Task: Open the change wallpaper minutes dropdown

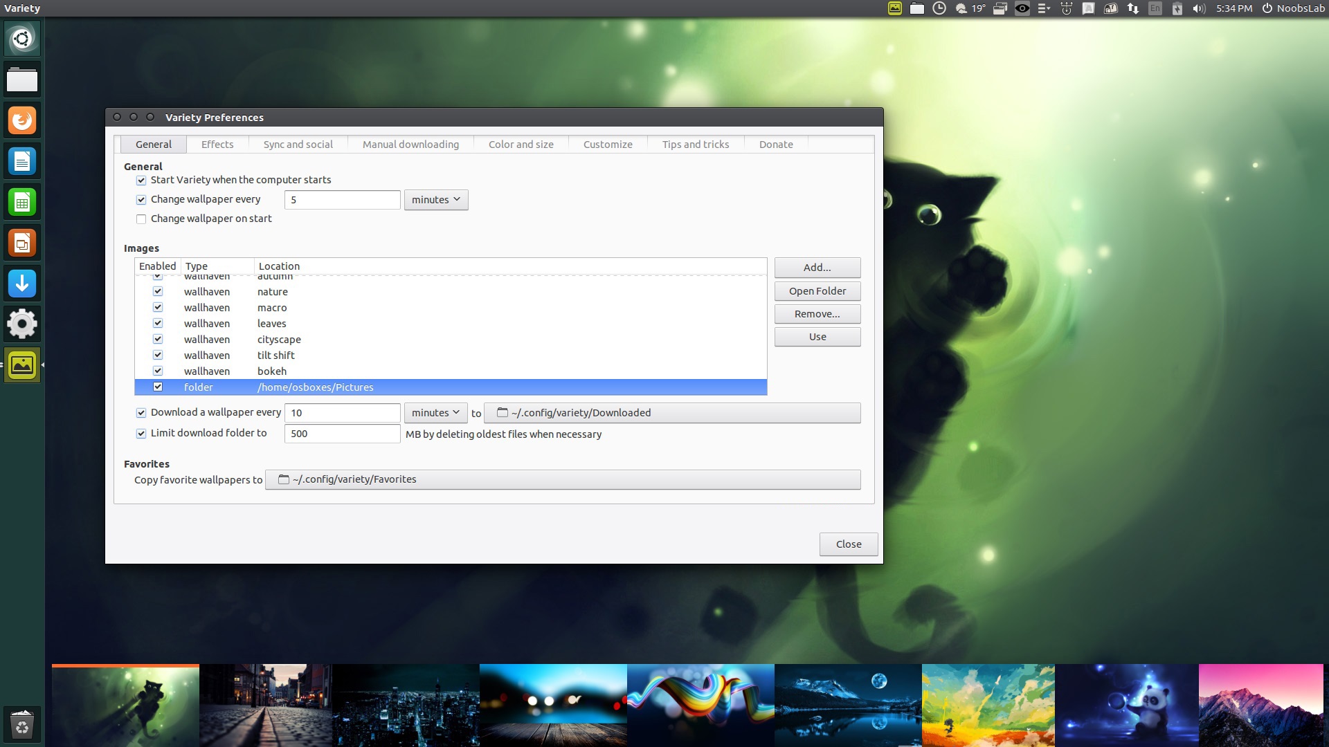Action: pyautogui.click(x=435, y=200)
